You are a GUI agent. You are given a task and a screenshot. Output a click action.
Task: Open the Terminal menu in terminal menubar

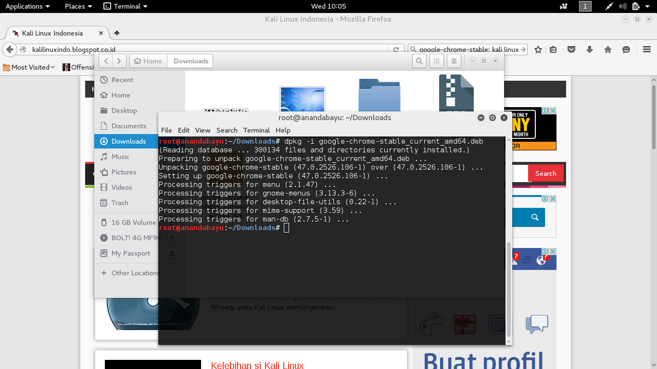pyautogui.click(x=256, y=130)
